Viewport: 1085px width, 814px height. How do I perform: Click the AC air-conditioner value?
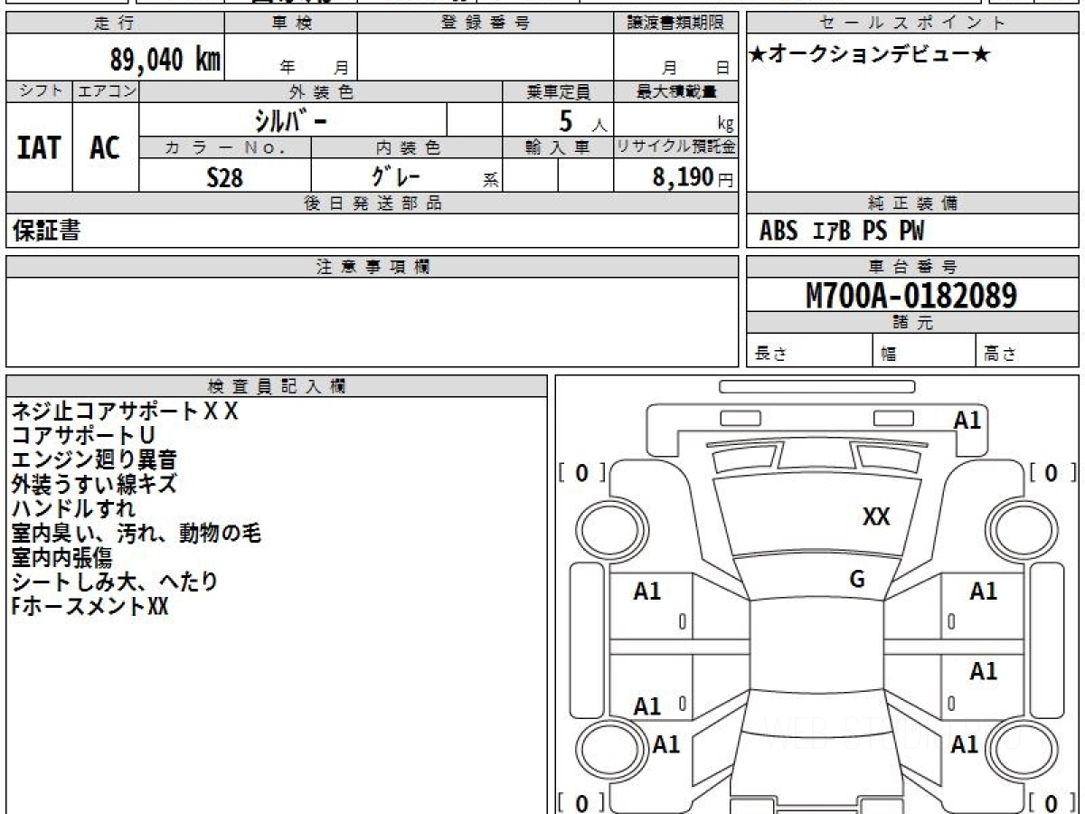point(105,147)
